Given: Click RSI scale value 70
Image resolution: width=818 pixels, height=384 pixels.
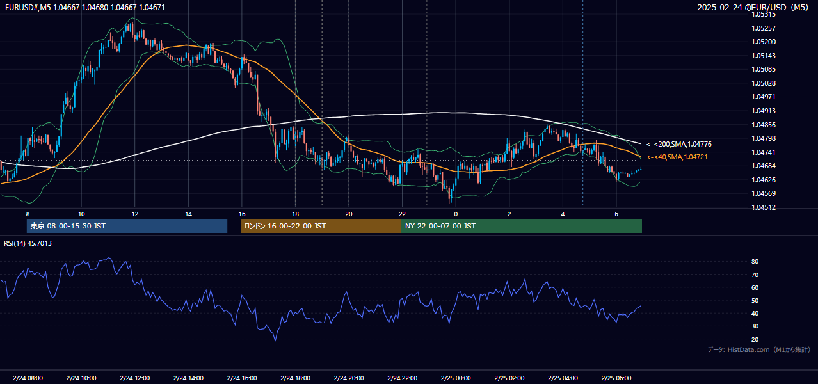Looking at the screenshot, I should (755, 275).
